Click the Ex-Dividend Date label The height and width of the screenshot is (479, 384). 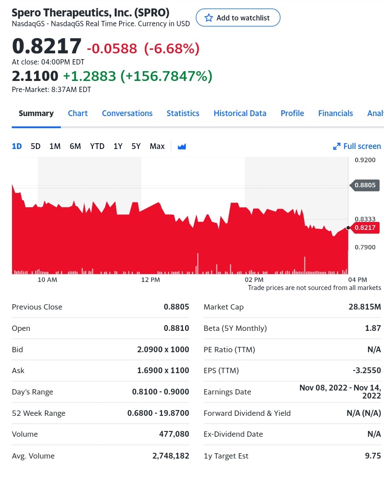point(233,434)
